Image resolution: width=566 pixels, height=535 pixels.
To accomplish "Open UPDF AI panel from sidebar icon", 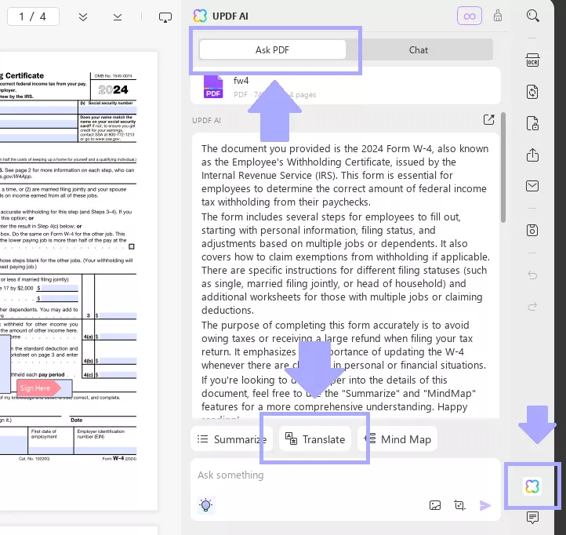I will 532,486.
